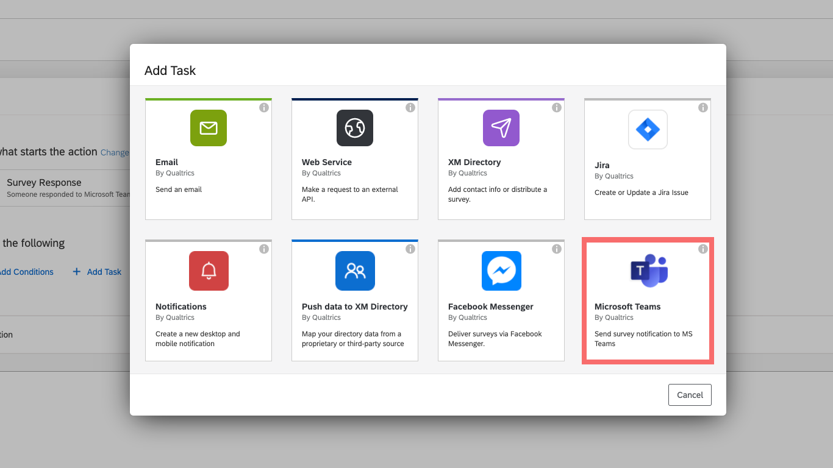Choose the Web Service globe icon
The image size is (833, 468).
pyautogui.click(x=355, y=128)
